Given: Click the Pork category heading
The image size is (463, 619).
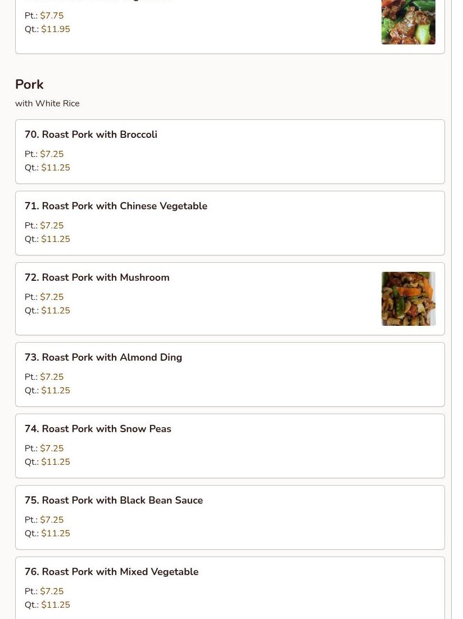Looking at the screenshot, I should [29, 84].
